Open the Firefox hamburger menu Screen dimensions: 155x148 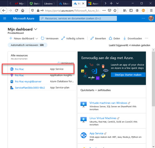tap(151, 11)
